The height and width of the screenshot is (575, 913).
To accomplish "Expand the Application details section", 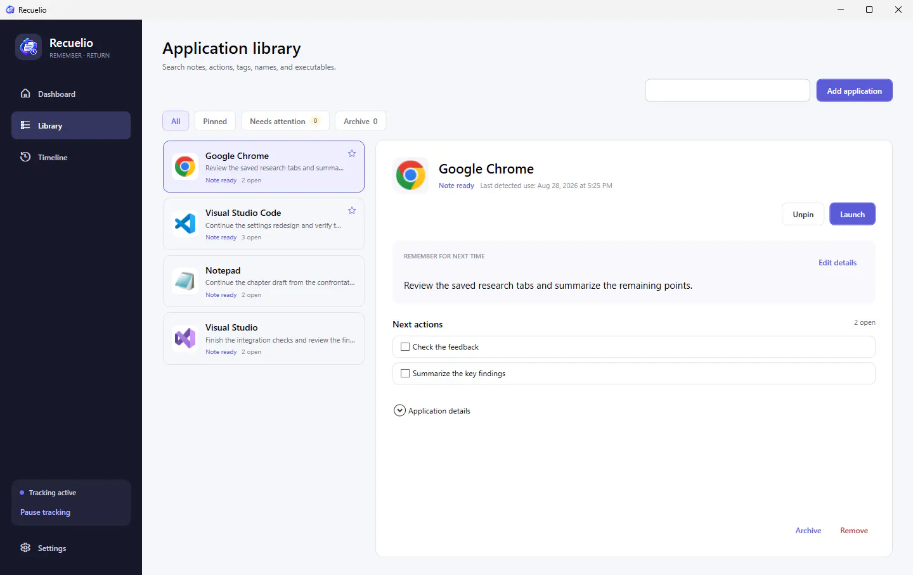I will (x=399, y=410).
